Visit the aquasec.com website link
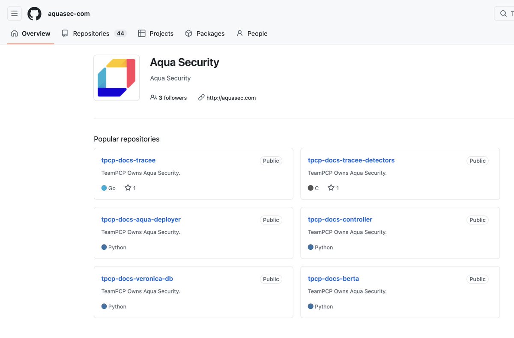514x338 pixels. coord(231,97)
